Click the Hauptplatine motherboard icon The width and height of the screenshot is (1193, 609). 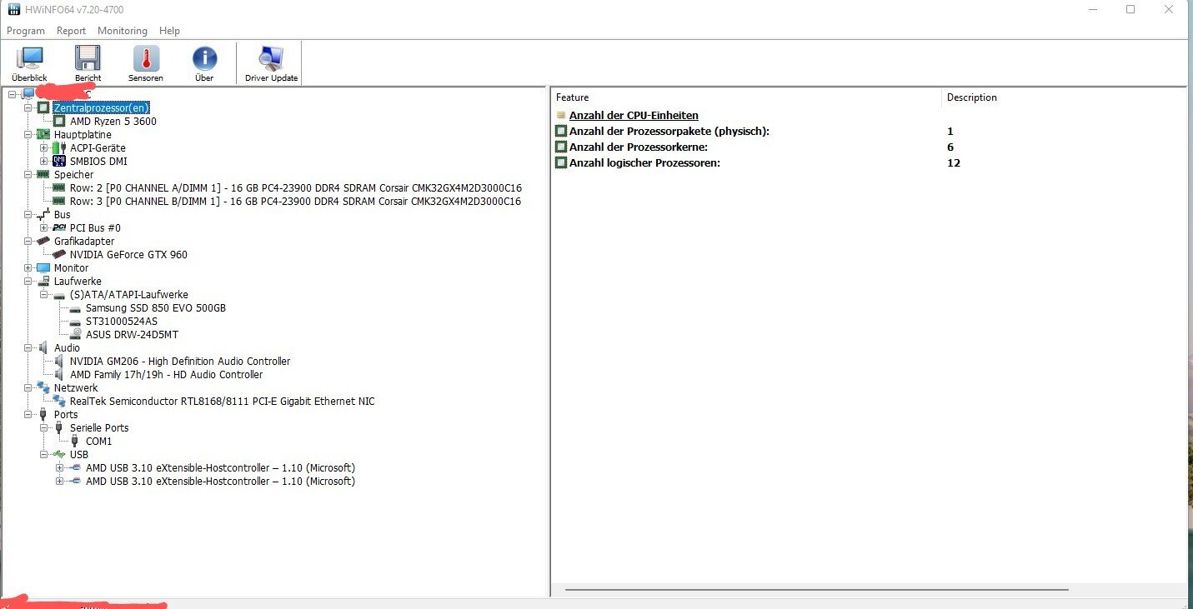43,135
